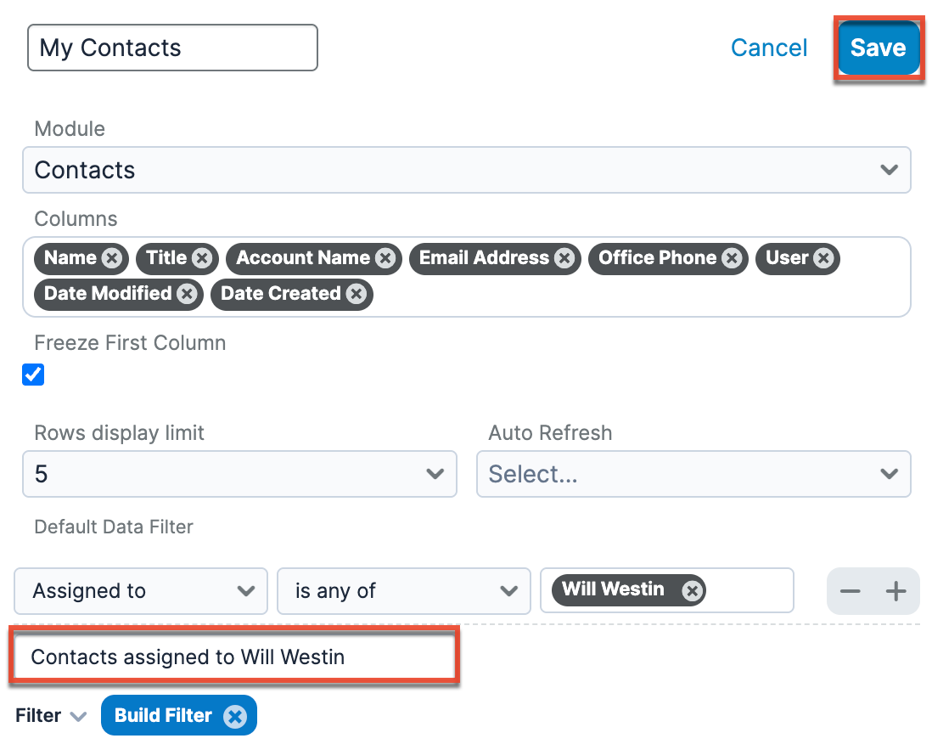This screenshot has width=932, height=744.
Task: Expand the Rows display limit dropdown
Action: point(239,474)
